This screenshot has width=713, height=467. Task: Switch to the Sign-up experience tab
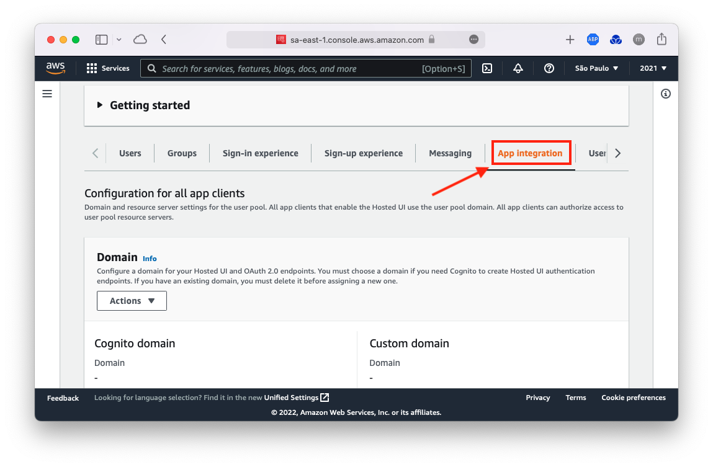coord(364,153)
